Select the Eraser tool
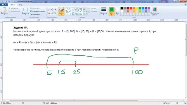The width and height of the screenshot is (187, 105). pyautogui.click(x=49, y=13)
